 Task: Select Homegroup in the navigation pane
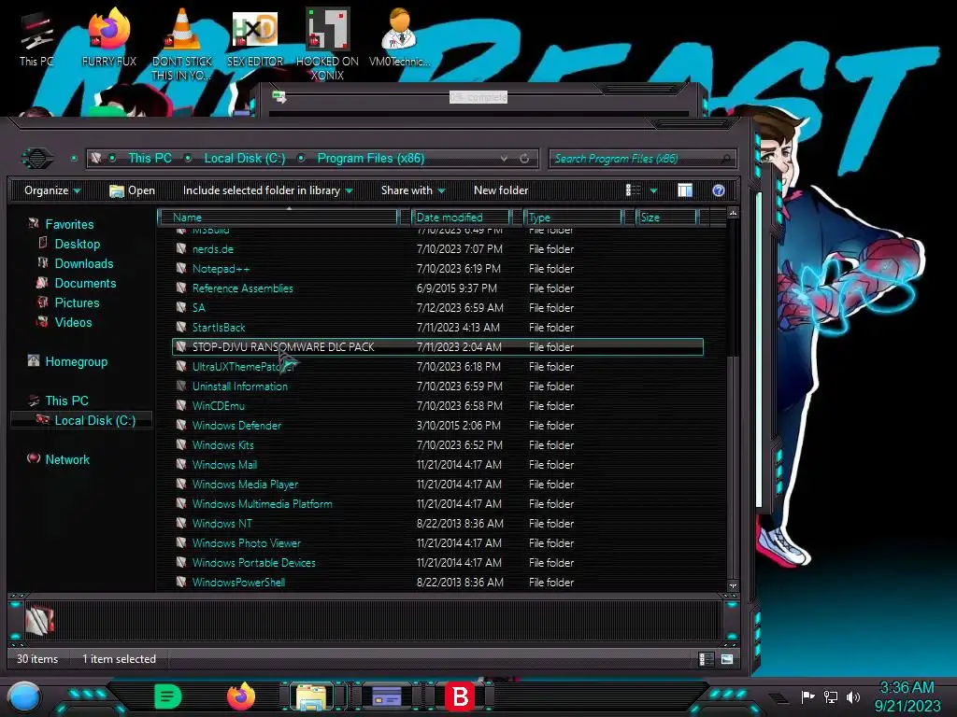click(77, 361)
